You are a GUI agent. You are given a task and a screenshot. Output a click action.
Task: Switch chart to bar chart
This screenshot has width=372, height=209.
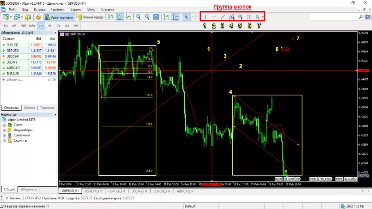tap(110, 17)
